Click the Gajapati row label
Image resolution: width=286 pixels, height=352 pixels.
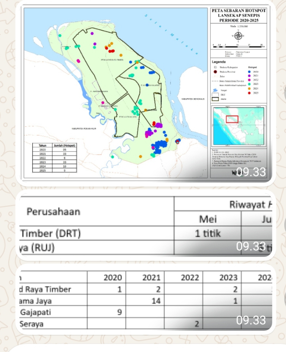(x=35, y=312)
